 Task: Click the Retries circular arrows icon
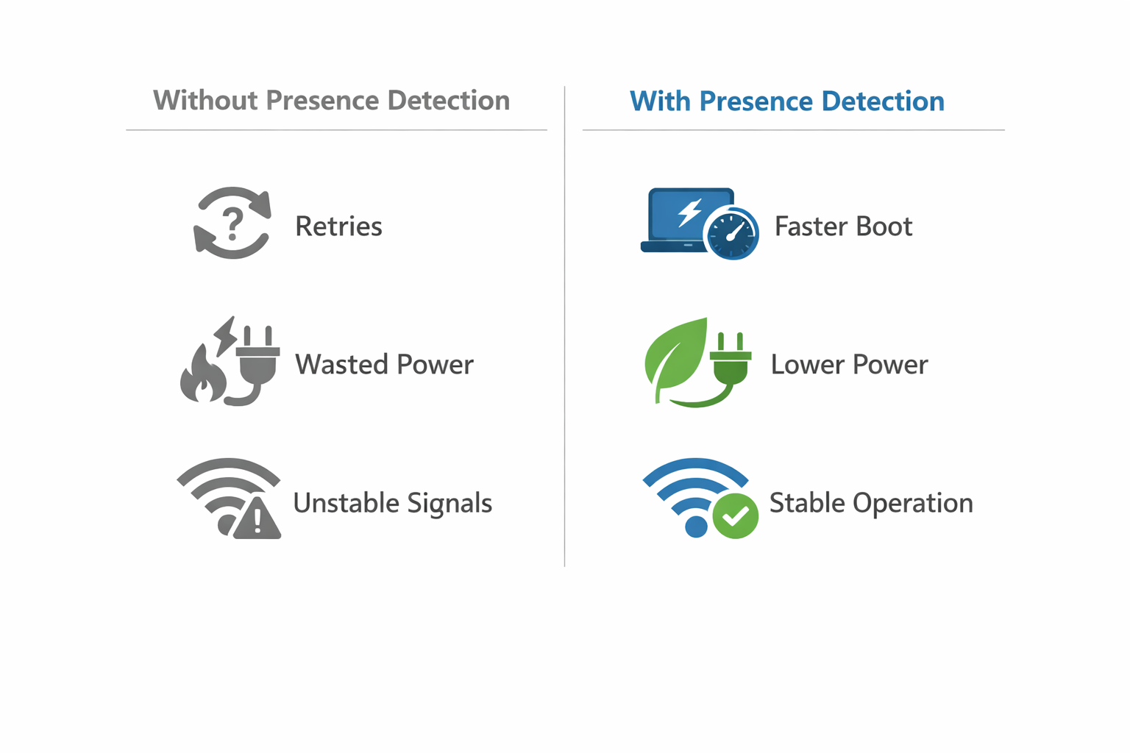tap(232, 224)
